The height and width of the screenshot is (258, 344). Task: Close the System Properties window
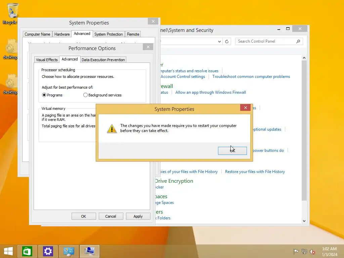click(x=153, y=21)
